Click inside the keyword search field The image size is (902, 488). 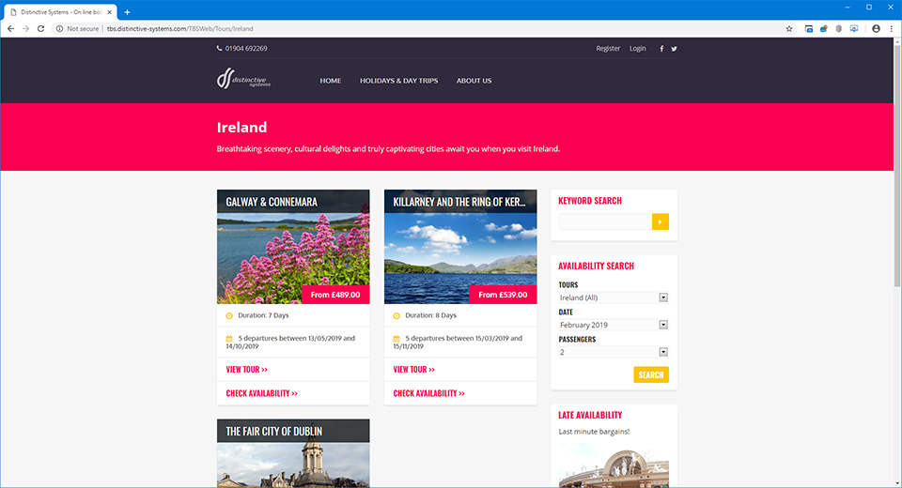(605, 221)
